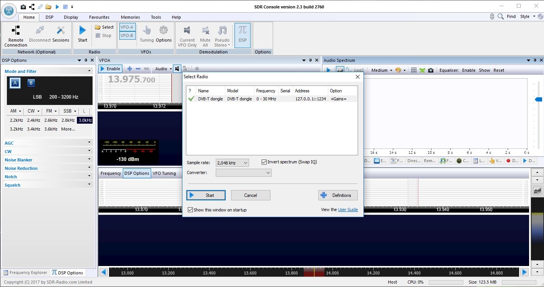Switch to the Frequency Explorer tab
Screen dimensions: 544x287
pyautogui.click(x=25, y=272)
